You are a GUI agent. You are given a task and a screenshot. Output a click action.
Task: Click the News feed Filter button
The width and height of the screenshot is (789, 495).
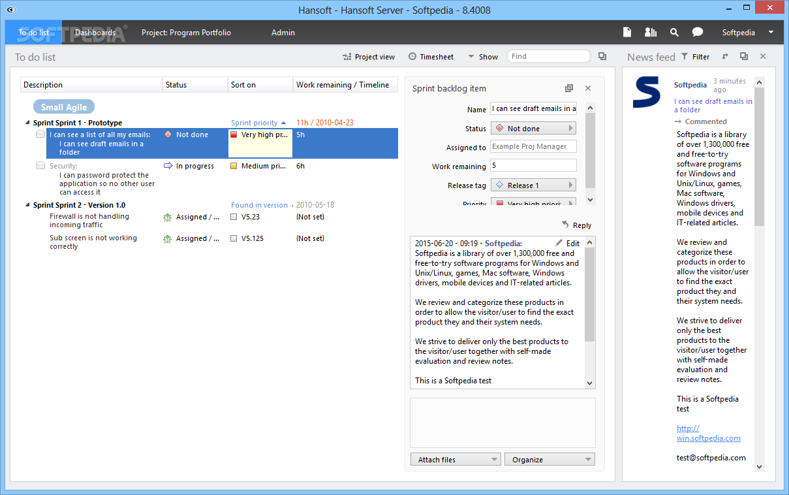(695, 57)
